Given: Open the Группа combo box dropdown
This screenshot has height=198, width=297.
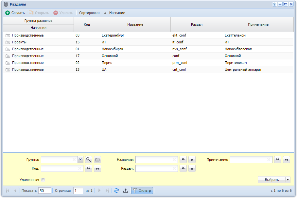Looking at the screenshot, I should (80, 160).
